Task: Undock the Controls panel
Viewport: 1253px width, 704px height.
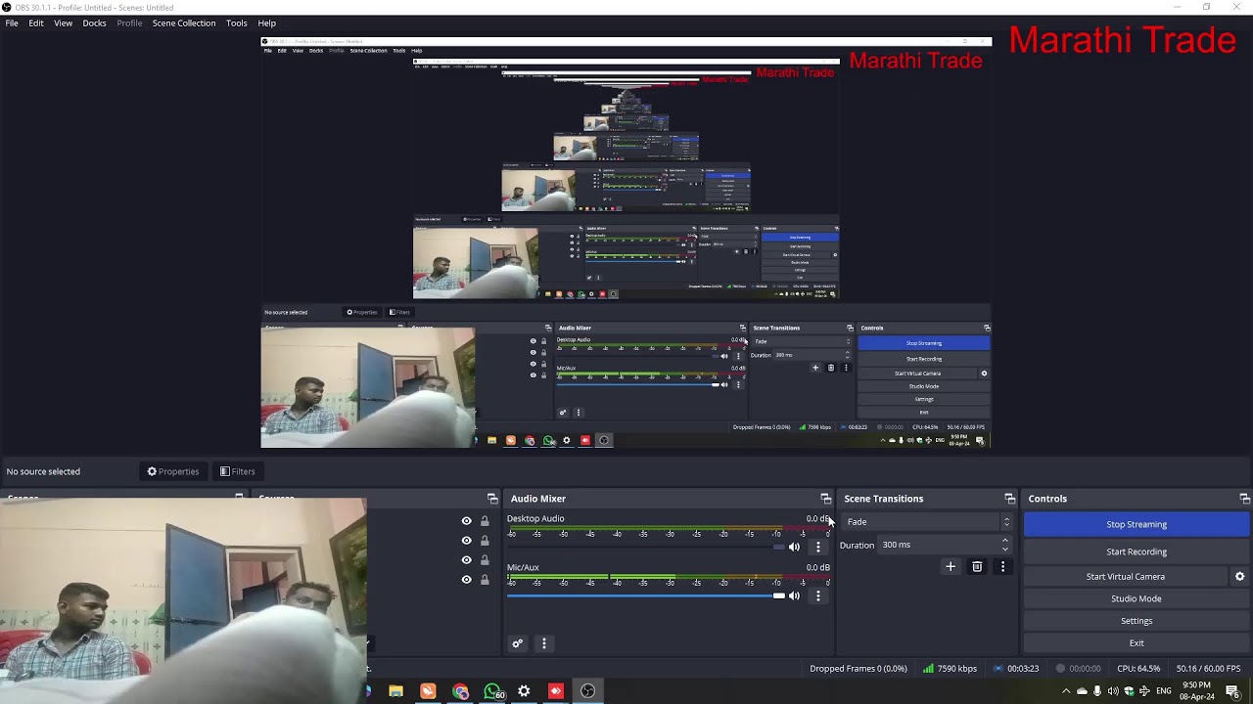Action: coord(1244,499)
